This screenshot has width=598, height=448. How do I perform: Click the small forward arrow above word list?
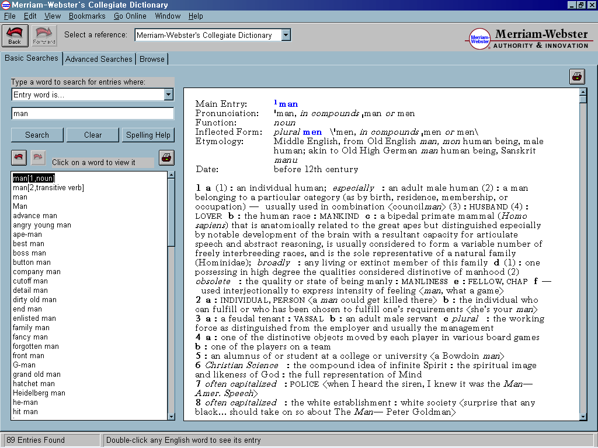click(x=38, y=157)
